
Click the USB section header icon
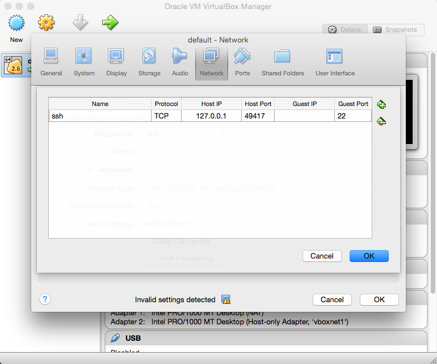point(115,338)
